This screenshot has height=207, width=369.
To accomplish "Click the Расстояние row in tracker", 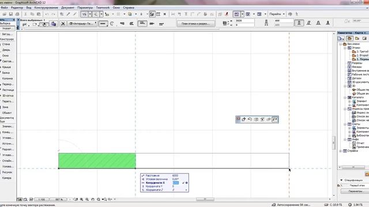I will 164,175.
